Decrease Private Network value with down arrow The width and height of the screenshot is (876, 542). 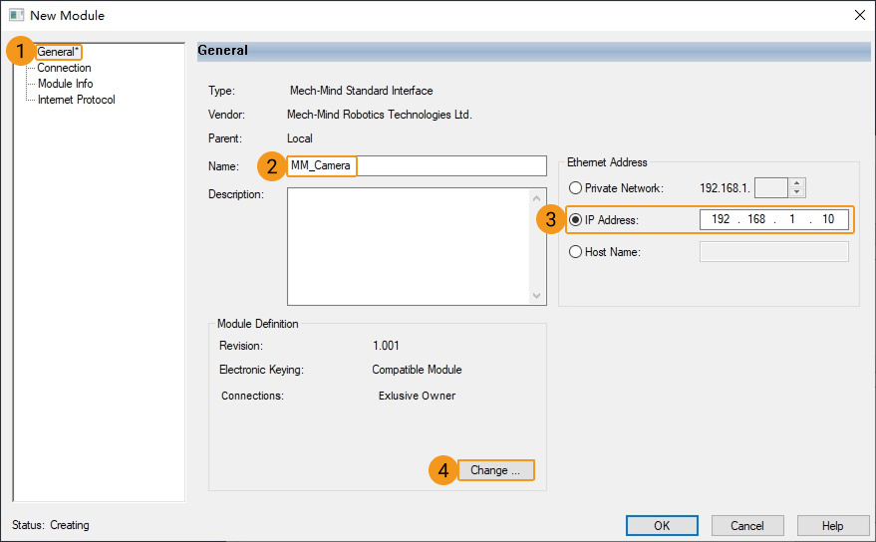[x=796, y=192]
